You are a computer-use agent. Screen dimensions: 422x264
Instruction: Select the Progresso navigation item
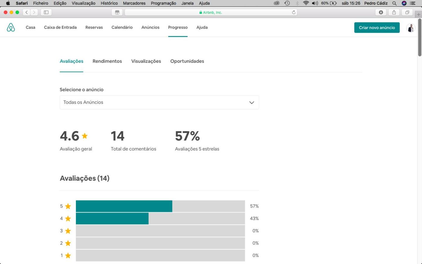click(178, 27)
